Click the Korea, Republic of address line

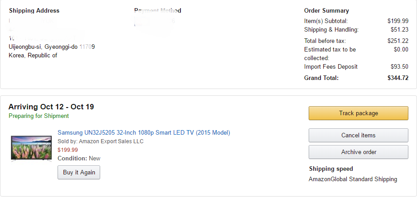coord(33,55)
